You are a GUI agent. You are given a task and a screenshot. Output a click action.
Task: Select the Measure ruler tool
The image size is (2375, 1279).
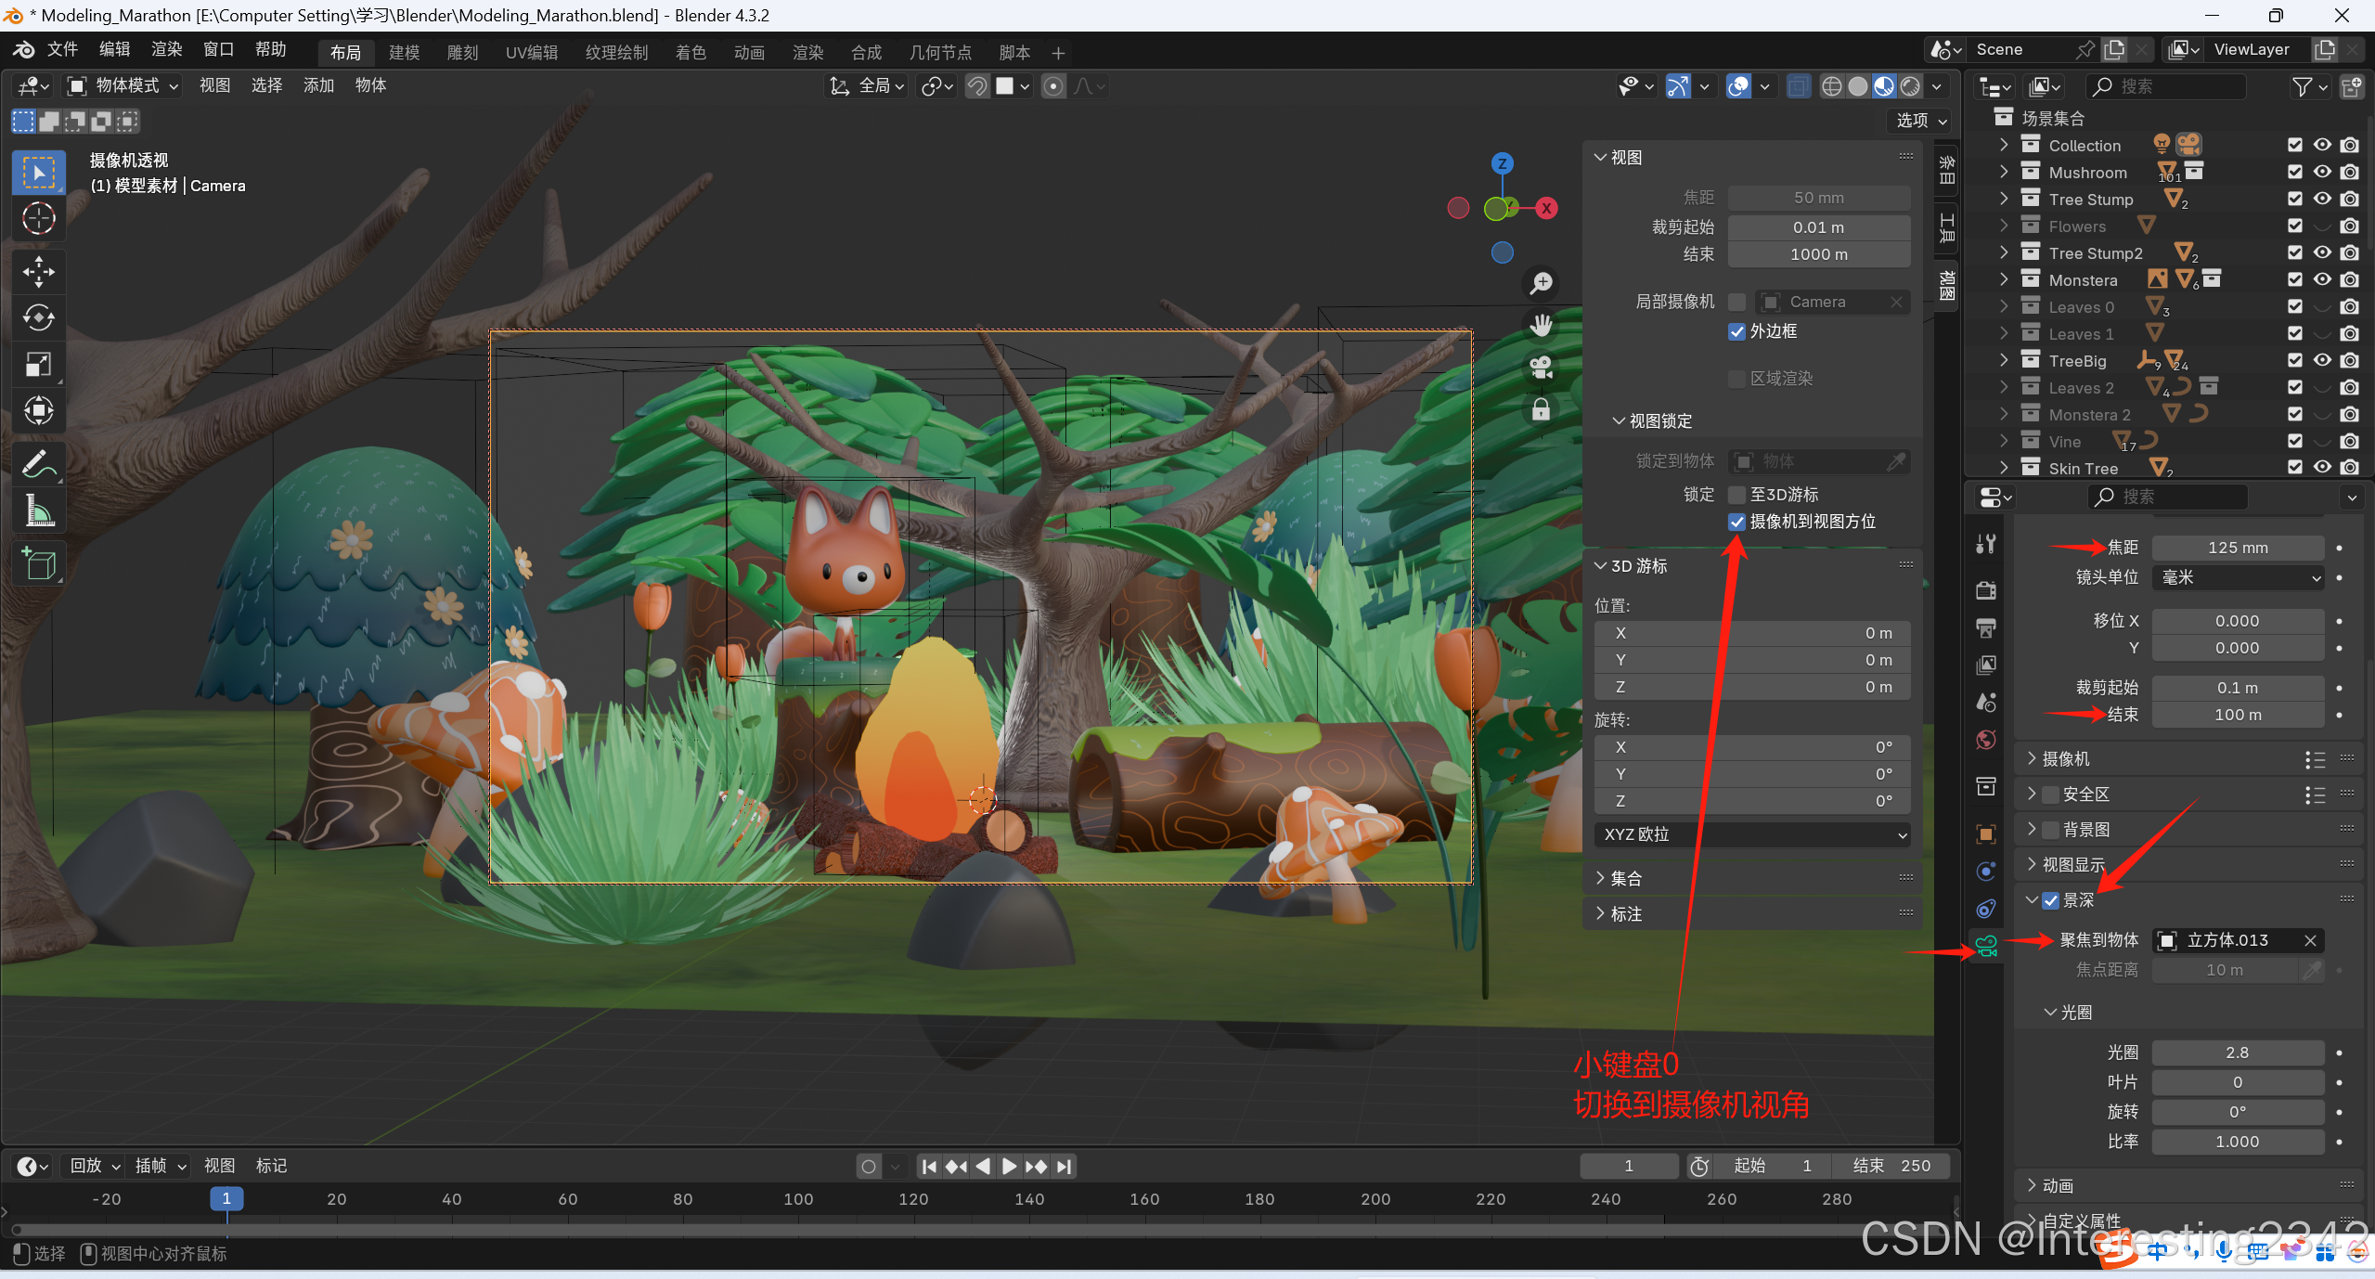pos(38,510)
